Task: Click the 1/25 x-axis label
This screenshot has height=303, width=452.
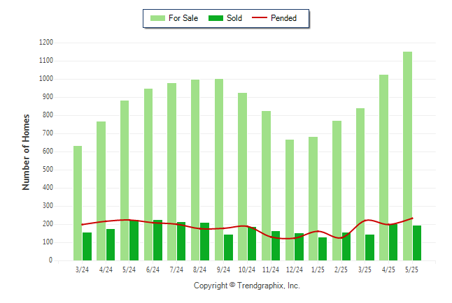Action: pos(318,269)
